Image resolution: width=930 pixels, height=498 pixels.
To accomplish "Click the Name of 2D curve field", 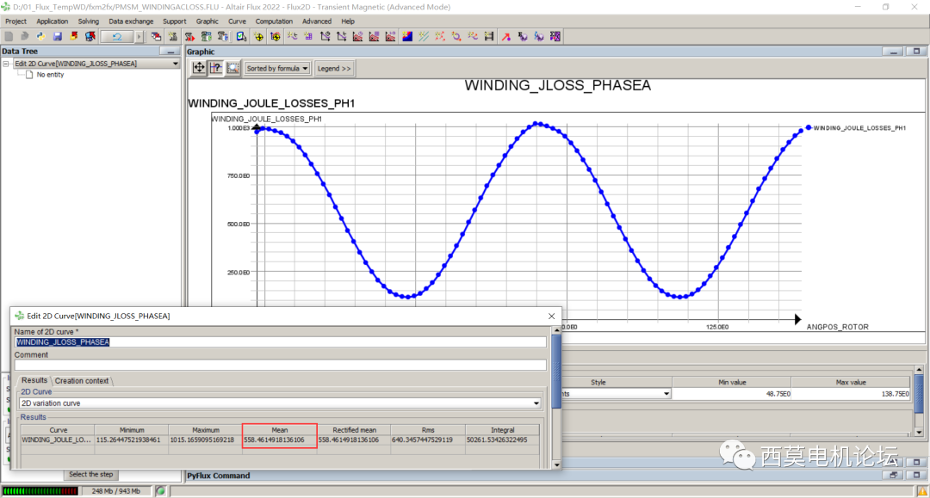I will [280, 342].
